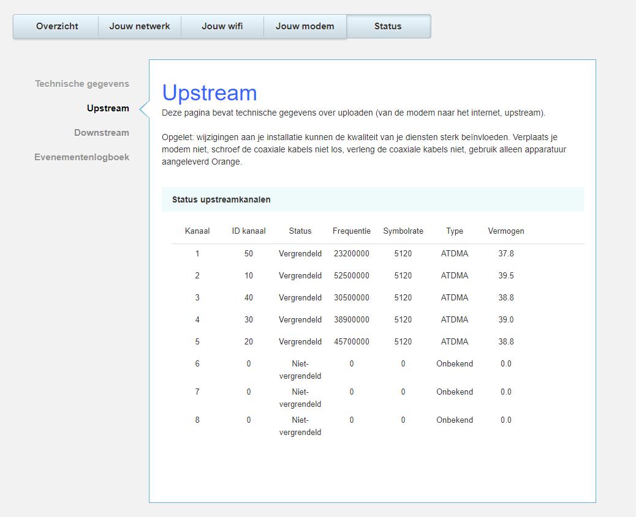Select Upstream in the sidebar
Screen dimensions: 636x517
pos(108,108)
